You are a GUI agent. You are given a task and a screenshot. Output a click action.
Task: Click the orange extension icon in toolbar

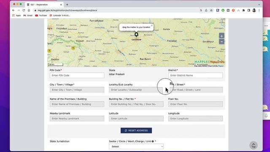point(233,10)
